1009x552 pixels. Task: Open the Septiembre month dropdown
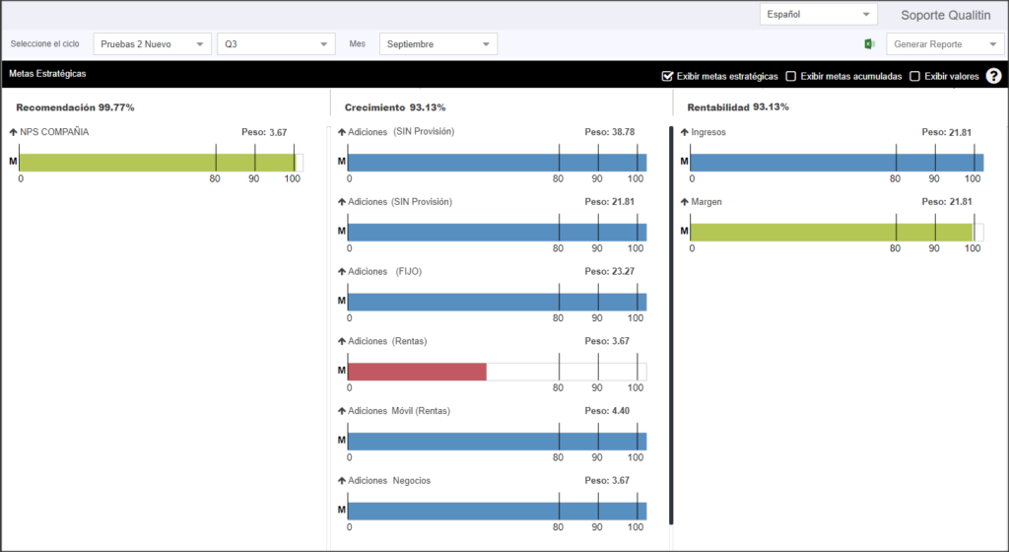[x=438, y=43]
